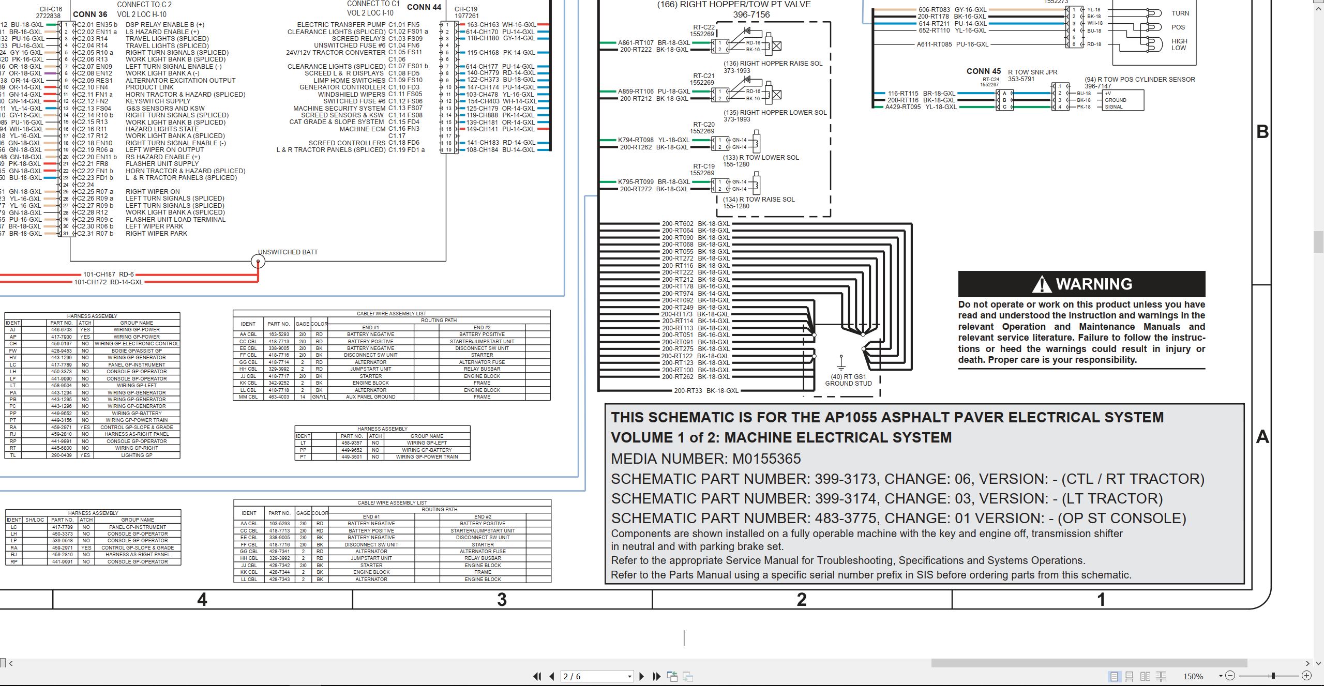Click the grid zone number 3 marker
1324x686 pixels.
502,600
